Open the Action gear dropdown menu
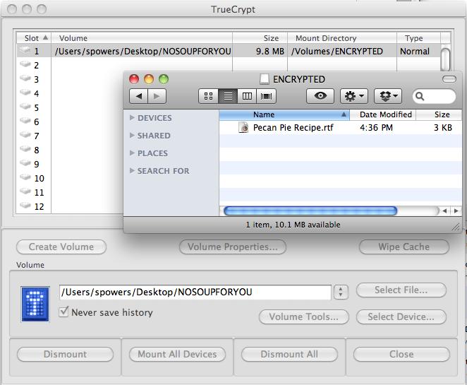467x385 pixels. pyautogui.click(x=353, y=96)
